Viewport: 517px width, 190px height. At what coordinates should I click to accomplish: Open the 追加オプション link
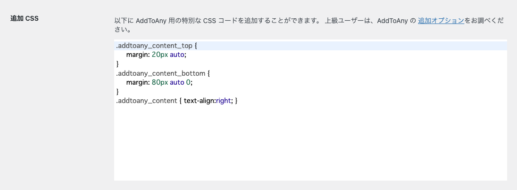pos(441,21)
